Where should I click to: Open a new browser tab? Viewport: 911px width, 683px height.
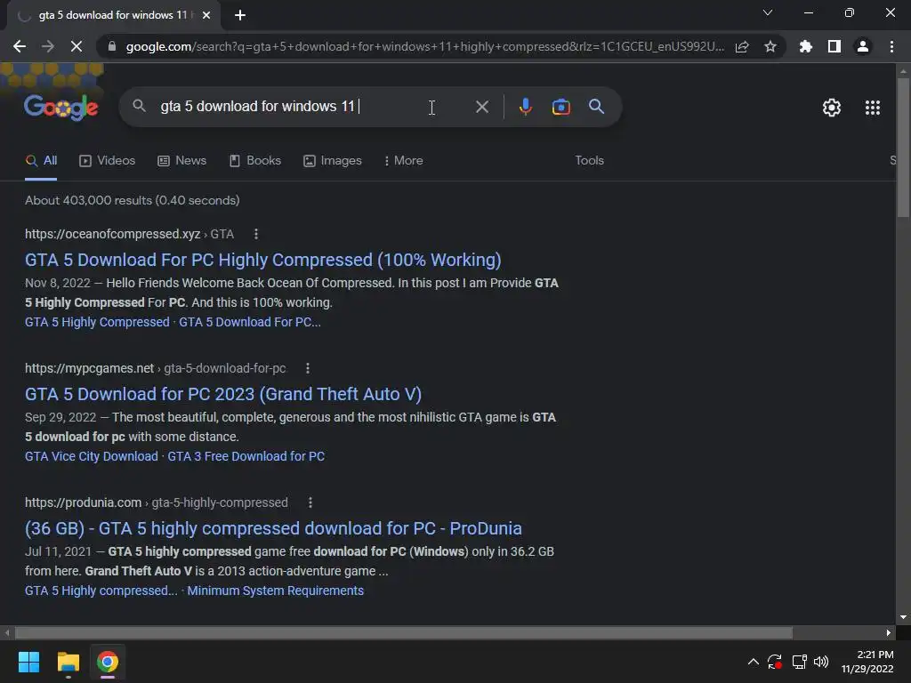pyautogui.click(x=240, y=15)
